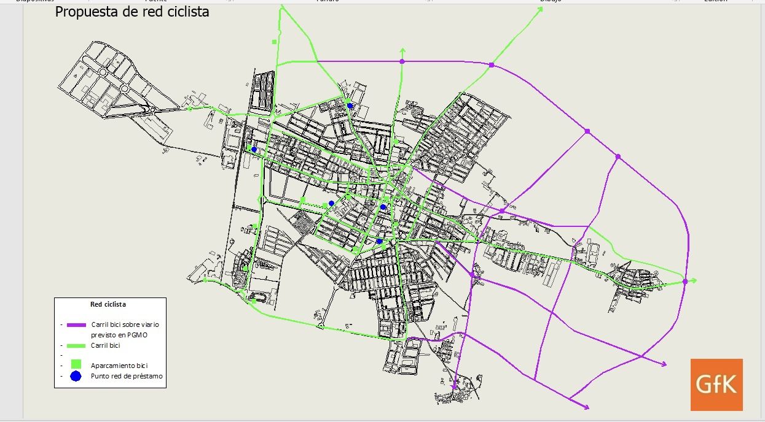
Task: Select 'Carril bici sobre viario previsto en PGMO' legend text
Action: coord(125,330)
